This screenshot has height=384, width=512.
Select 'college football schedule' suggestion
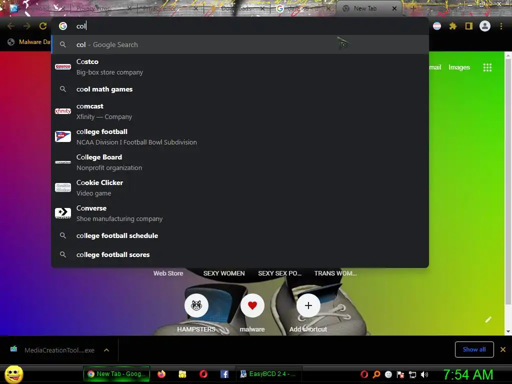tap(240, 236)
